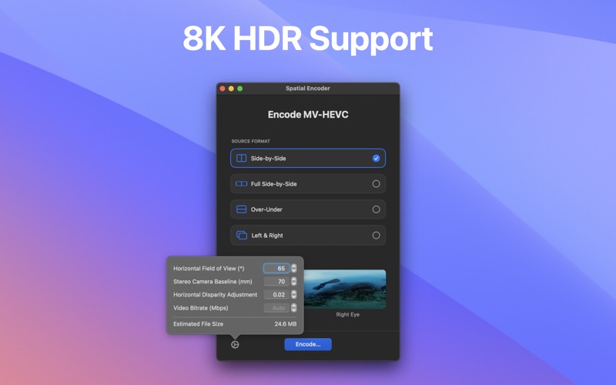Click the SOURCE FORMAT heading
The image size is (616, 385).
pos(251,141)
